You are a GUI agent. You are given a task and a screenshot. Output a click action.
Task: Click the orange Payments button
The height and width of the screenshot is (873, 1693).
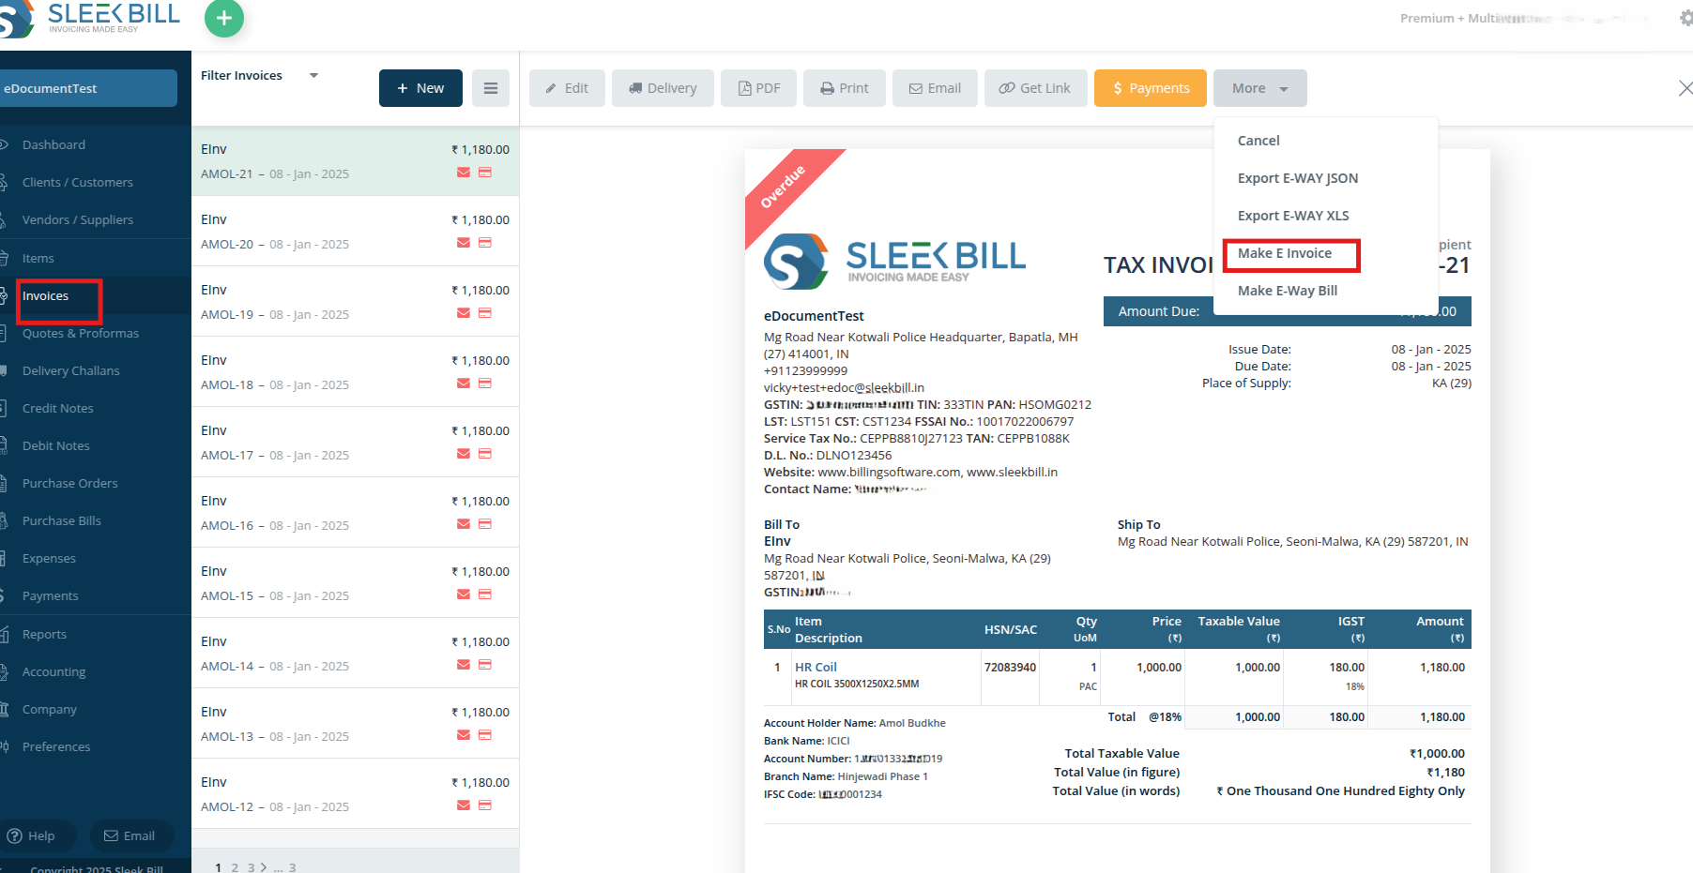(x=1151, y=88)
